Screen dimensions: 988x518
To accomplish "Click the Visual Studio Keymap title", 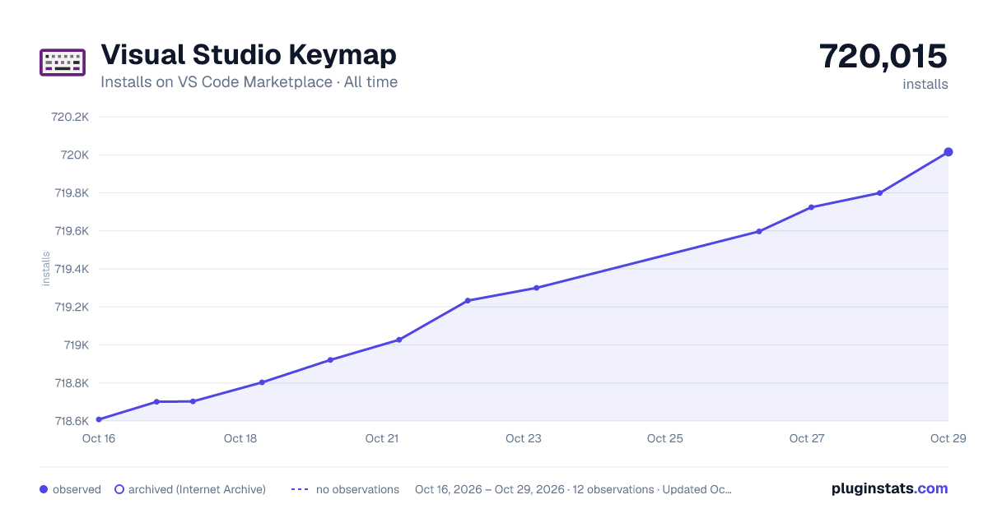I will pos(249,54).
